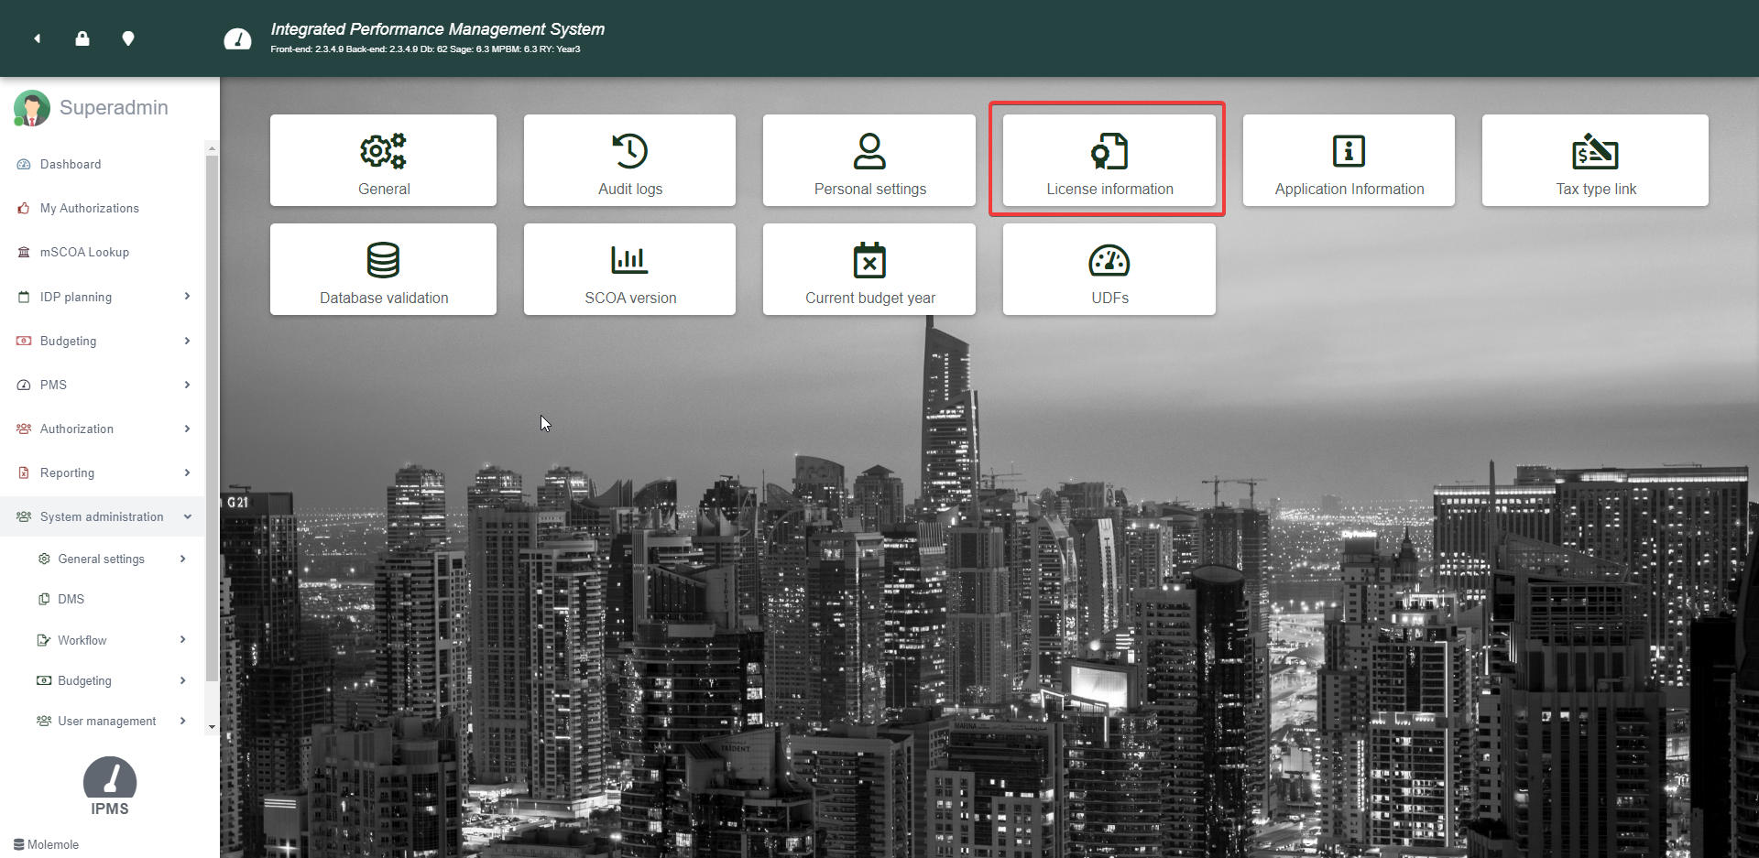
Task: Expand Authorization menu chevron
Action: [x=187, y=429]
